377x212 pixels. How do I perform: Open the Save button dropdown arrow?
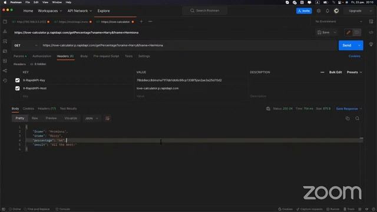click(335, 32)
